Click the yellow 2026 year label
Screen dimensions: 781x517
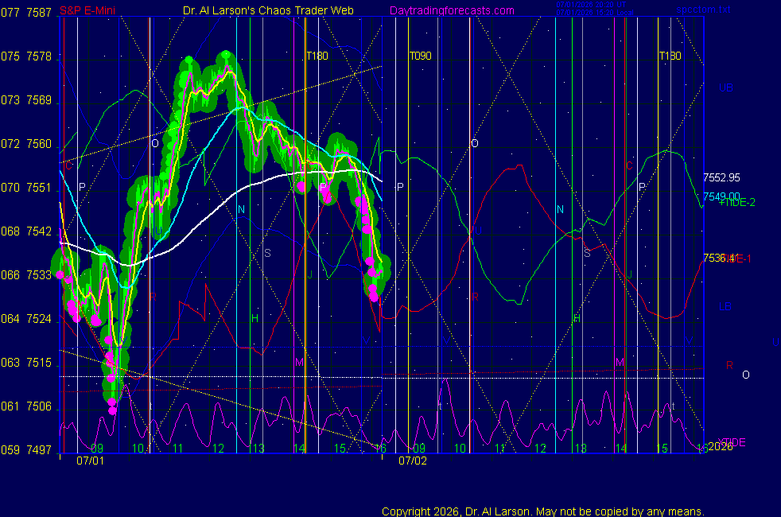(721, 446)
